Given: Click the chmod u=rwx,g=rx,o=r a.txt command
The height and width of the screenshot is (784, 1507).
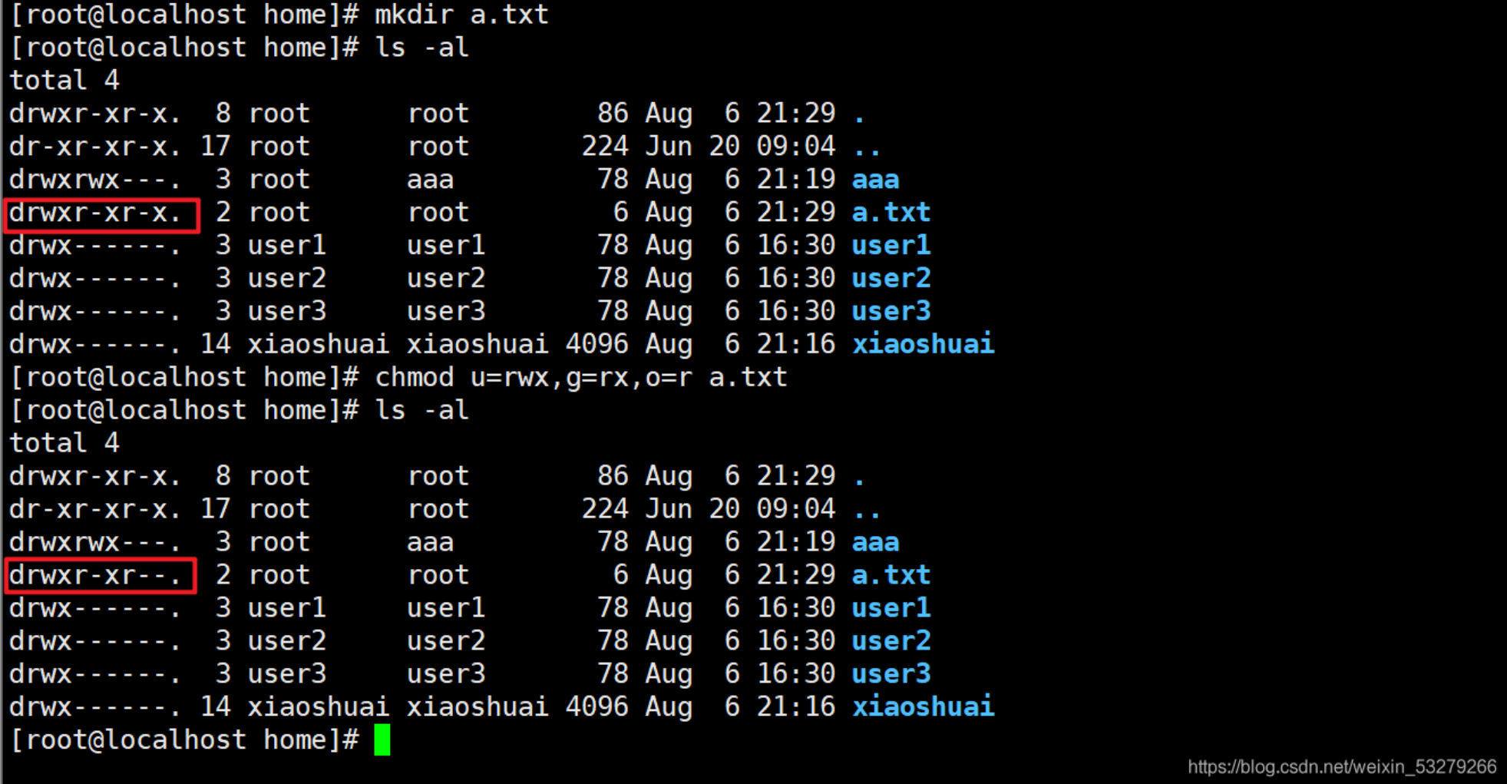Looking at the screenshot, I should (581, 378).
